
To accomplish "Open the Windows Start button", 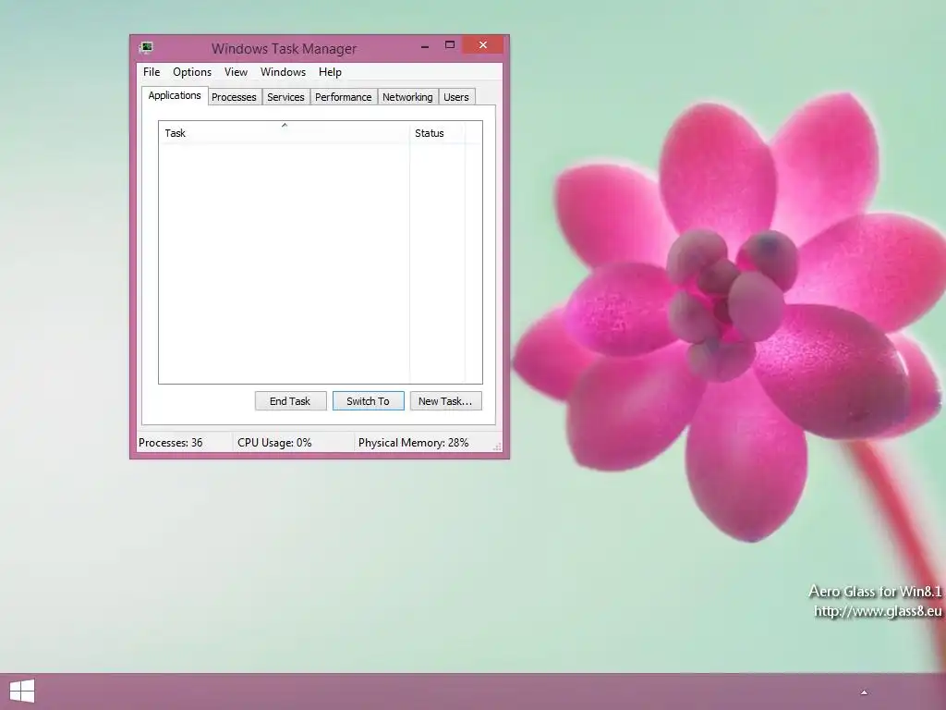I will [22, 692].
